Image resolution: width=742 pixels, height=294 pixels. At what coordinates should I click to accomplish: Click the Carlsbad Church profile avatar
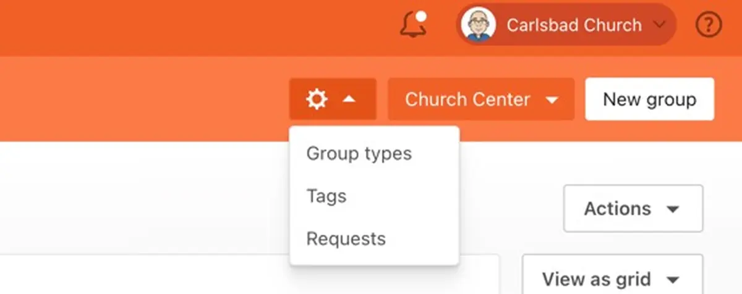[x=479, y=25]
